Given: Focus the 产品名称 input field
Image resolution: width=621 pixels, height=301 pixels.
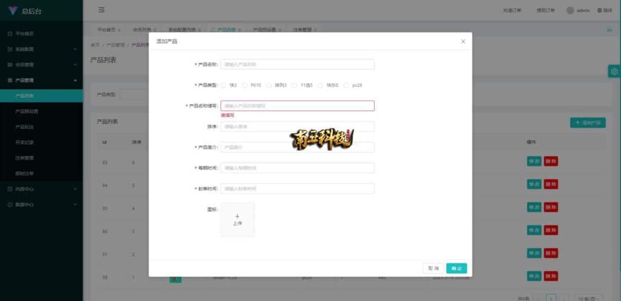Looking at the screenshot, I should pos(297,64).
